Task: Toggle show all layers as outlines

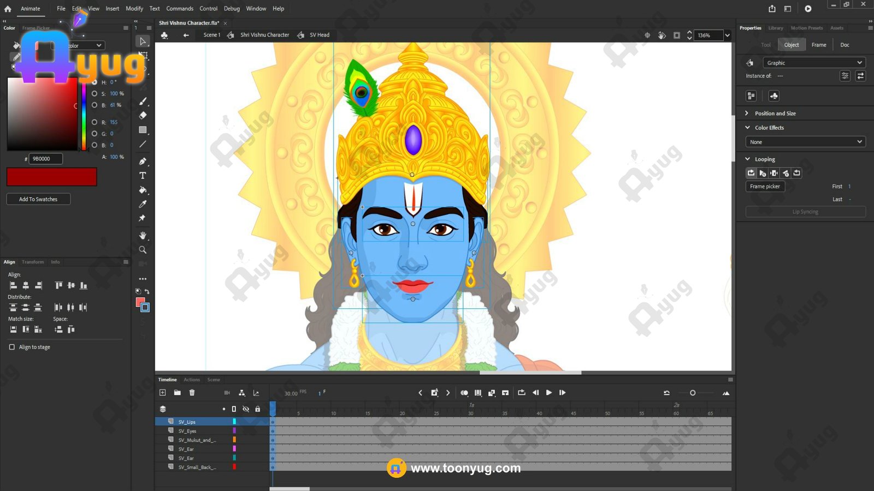Action: pos(234,409)
